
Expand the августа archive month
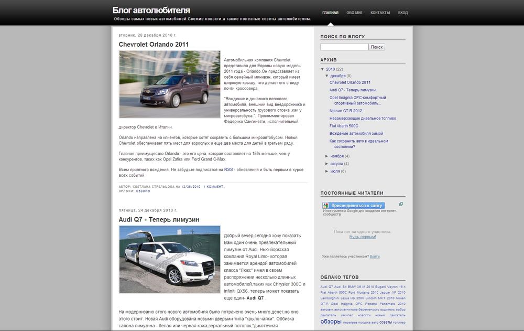327,164
